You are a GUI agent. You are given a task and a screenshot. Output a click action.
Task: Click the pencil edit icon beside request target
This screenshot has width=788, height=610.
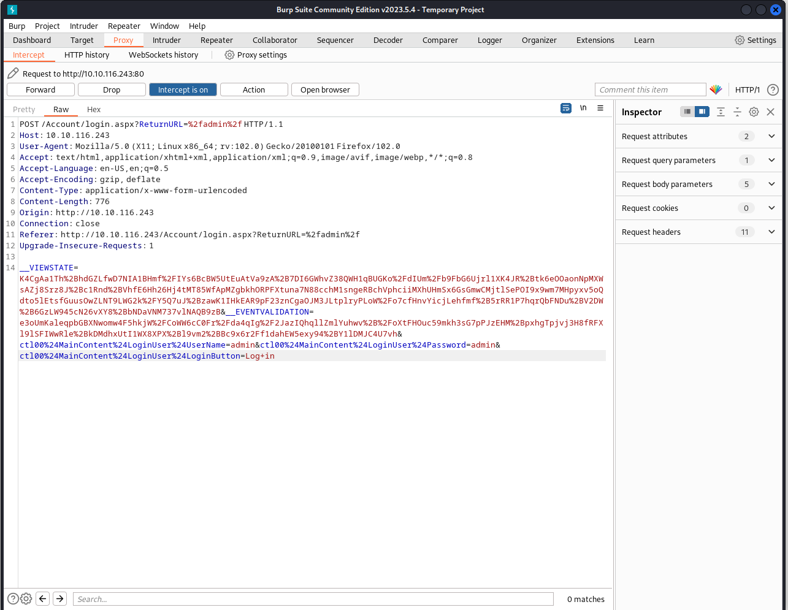tap(13, 74)
